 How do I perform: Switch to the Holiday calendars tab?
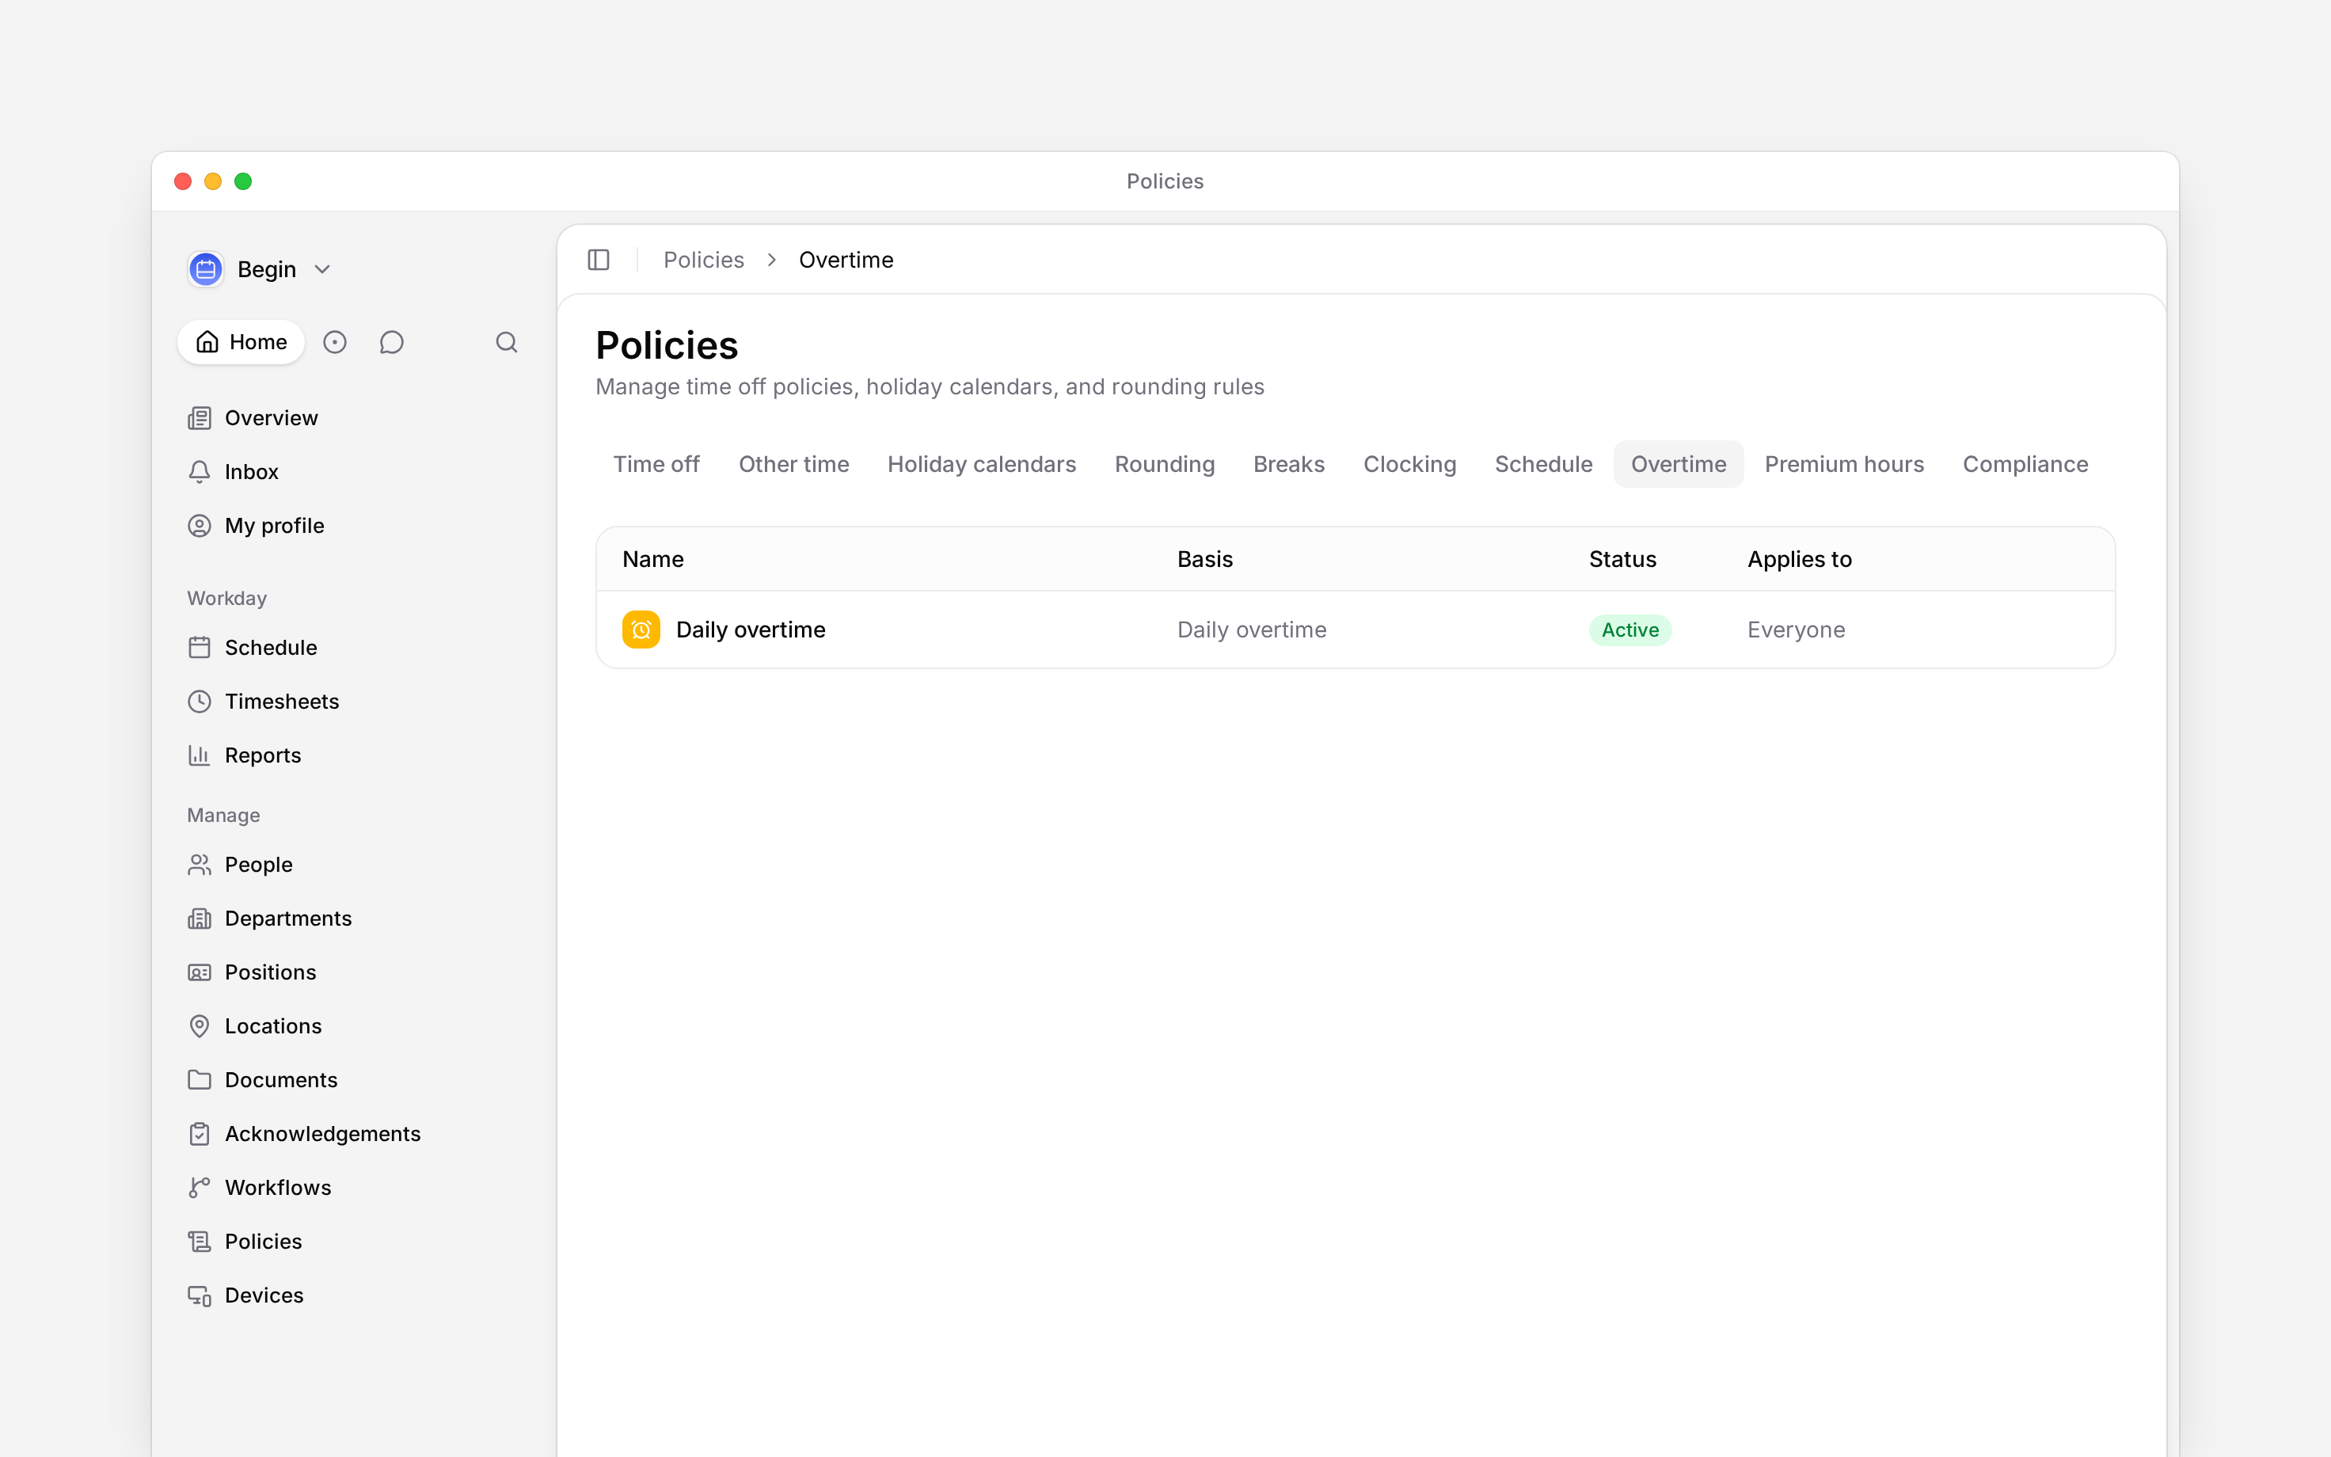click(982, 465)
